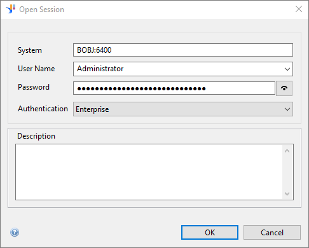Click the Description scrollbar track
Screen dimensions: 309x248
coord(287,172)
